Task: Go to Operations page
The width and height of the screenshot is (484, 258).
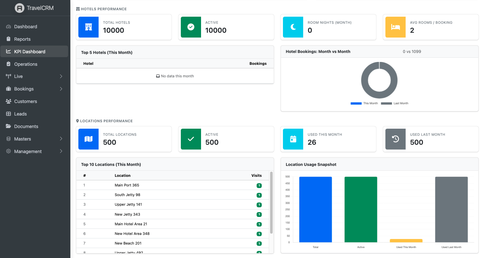Action: 34,64
